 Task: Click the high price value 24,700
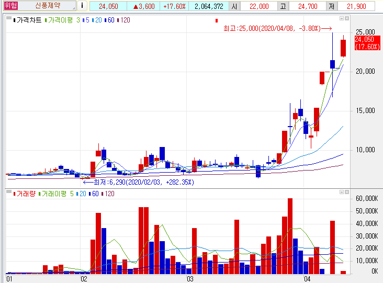pyautogui.click(x=308, y=6)
